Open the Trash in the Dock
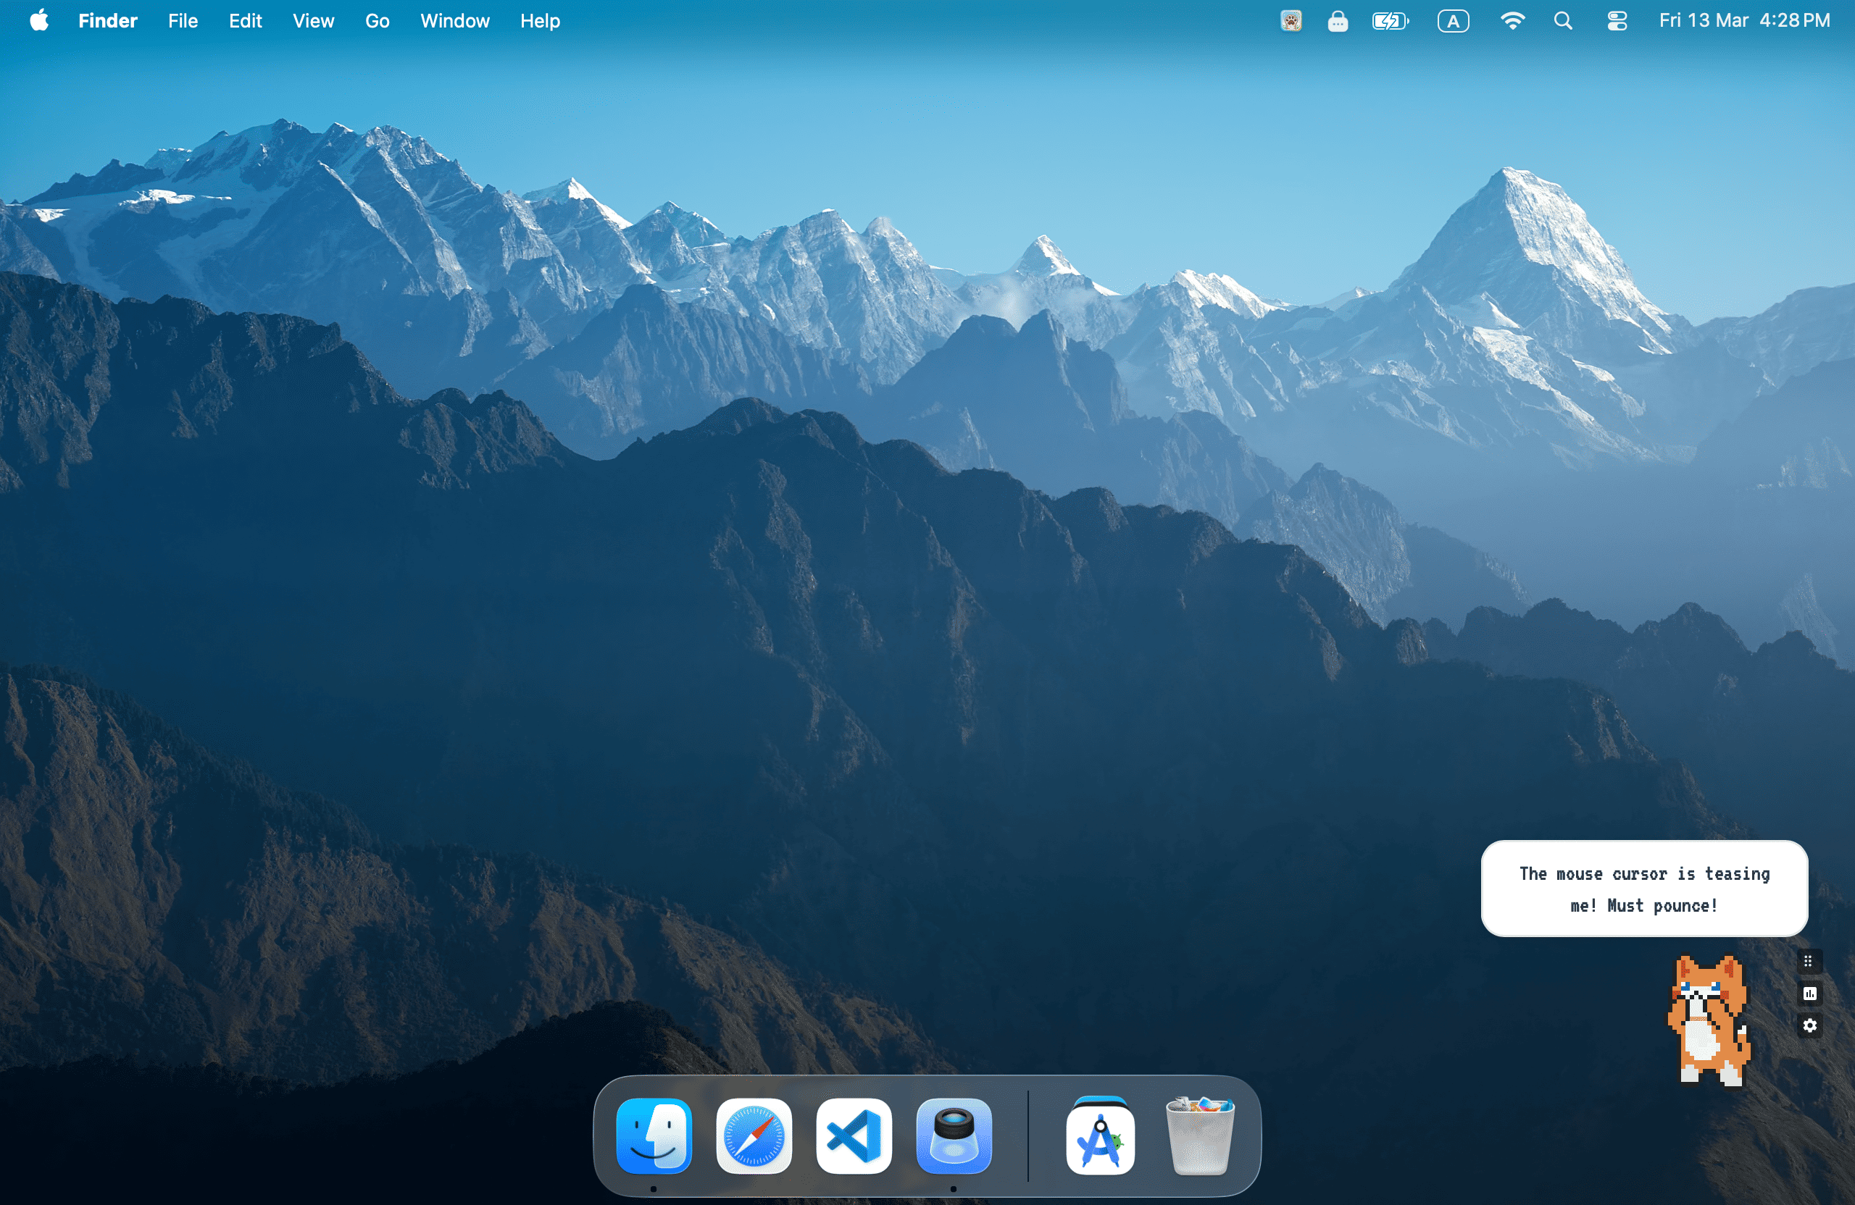1855x1205 pixels. click(x=1199, y=1136)
